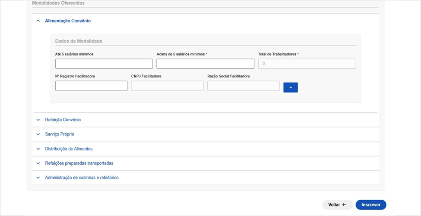Open the Distribuição de Alimentos title

click(x=69, y=149)
